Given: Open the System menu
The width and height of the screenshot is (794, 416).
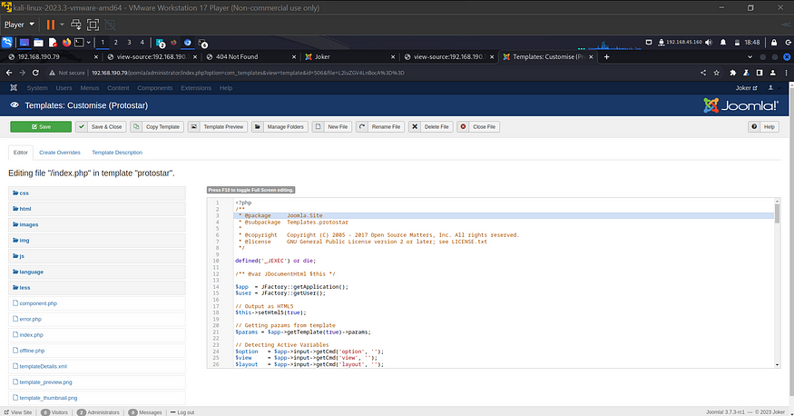Looking at the screenshot, I should point(37,88).
